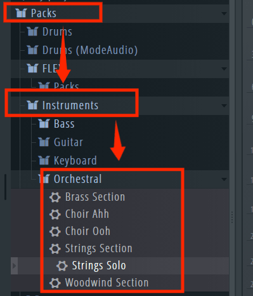Click the browser's vertical scrollbar handle
Screen dimensions: 253x296
5,187
